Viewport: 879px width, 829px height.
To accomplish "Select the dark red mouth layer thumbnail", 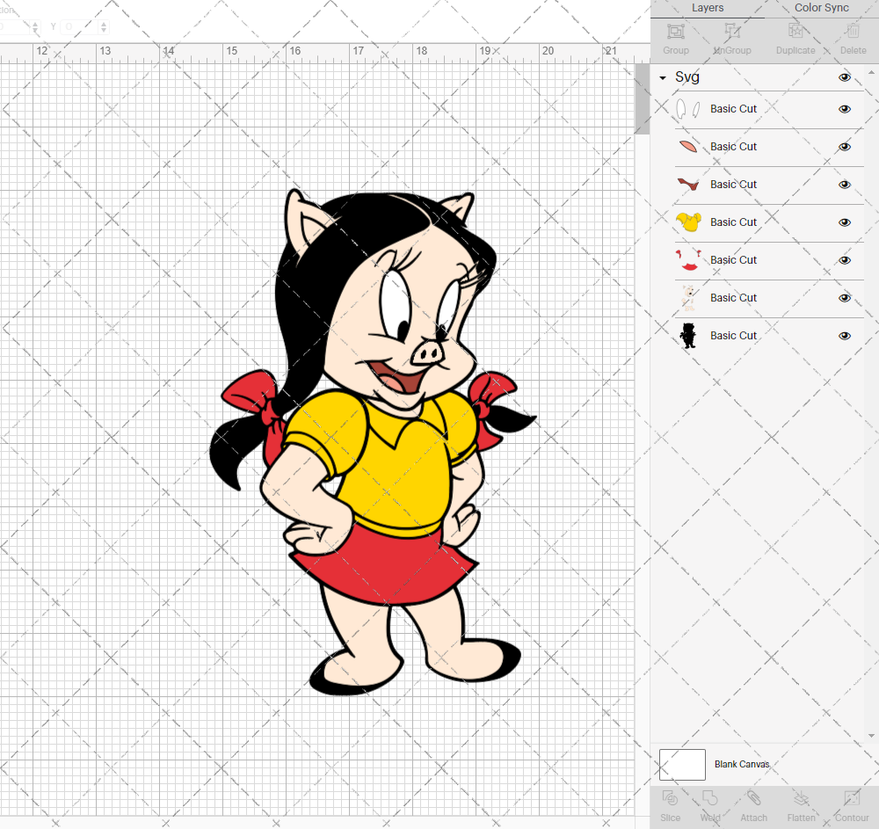I will pos(688,185).
